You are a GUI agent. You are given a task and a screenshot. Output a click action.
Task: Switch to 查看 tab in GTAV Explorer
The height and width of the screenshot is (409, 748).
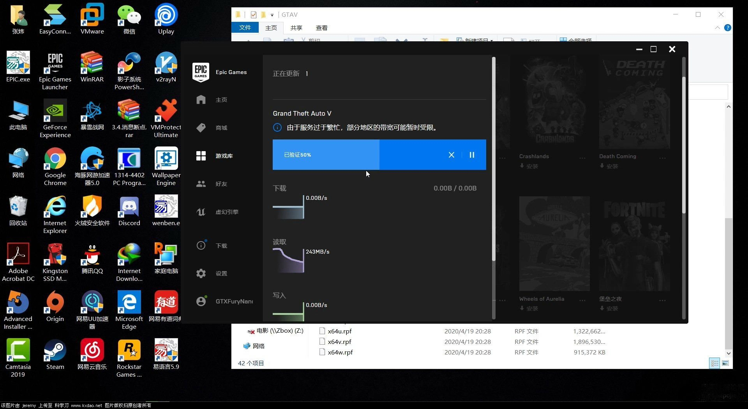(322, 28)
